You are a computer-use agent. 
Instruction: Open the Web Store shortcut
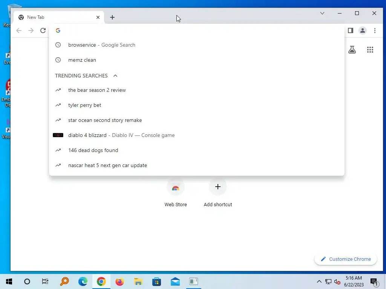coord(176,193)
